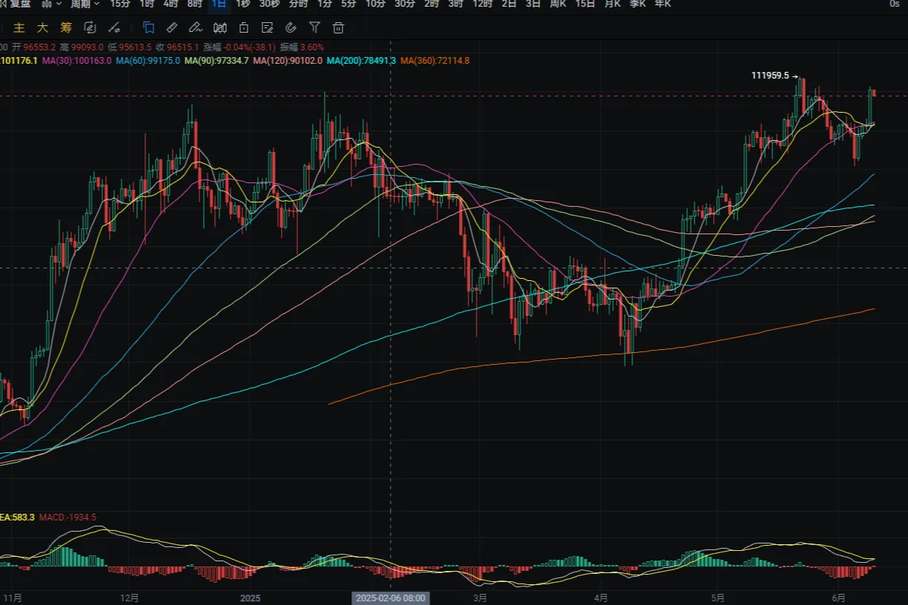Click the 6月 time axis label

coord(838,598)
